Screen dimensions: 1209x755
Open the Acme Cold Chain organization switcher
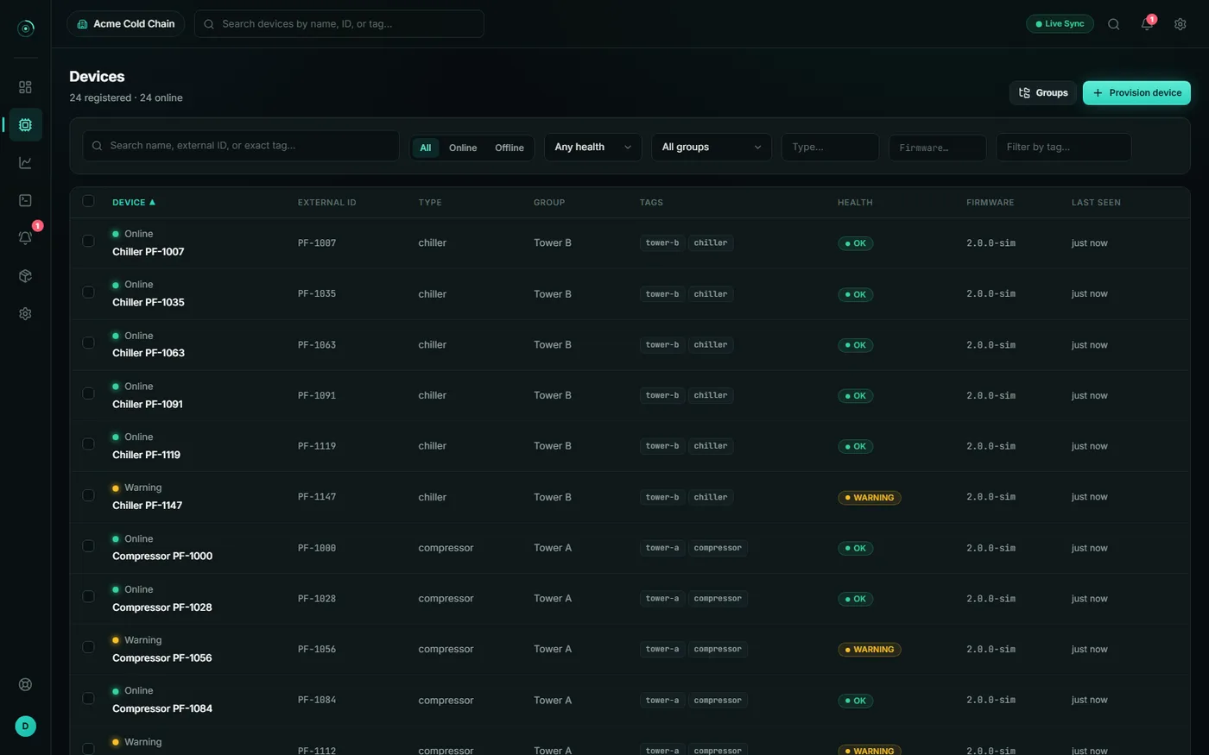coord(126,24)
